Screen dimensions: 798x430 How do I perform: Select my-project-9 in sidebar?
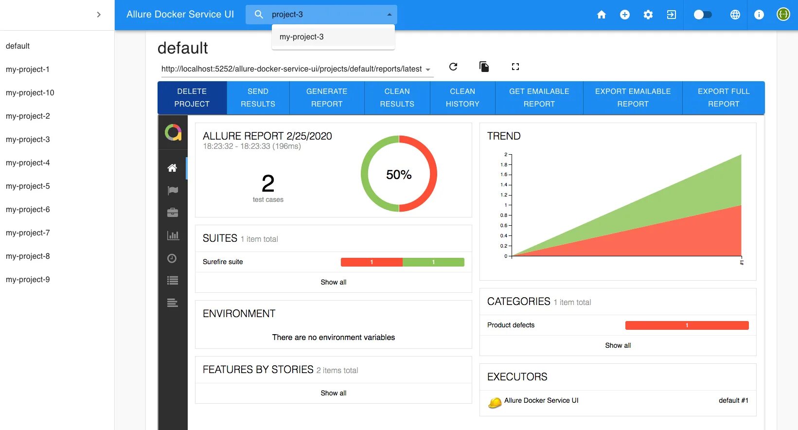click(x=57, y=280)
